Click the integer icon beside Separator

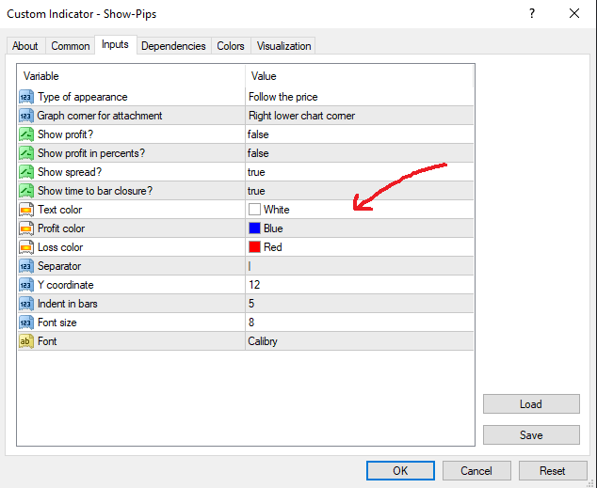pyautogui.click(x=26, y=266)
